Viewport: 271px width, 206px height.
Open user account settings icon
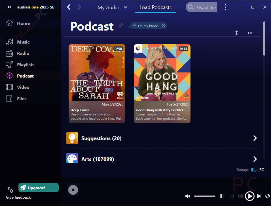tap(10, 190)
